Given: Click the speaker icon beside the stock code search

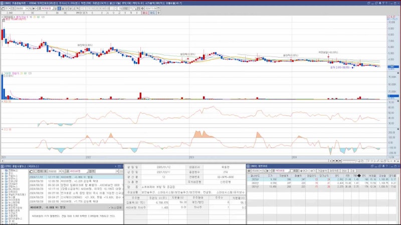Looking at the screenshot, I should 34,8.
